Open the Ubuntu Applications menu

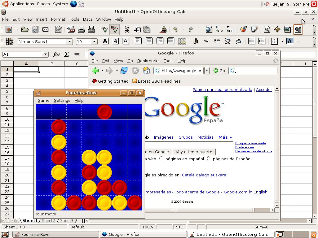click(18, 4)
